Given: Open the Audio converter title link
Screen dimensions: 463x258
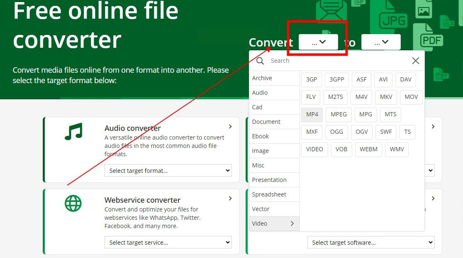Looking at the screenshot, I should pyautogui.click(x=132, y=128).
